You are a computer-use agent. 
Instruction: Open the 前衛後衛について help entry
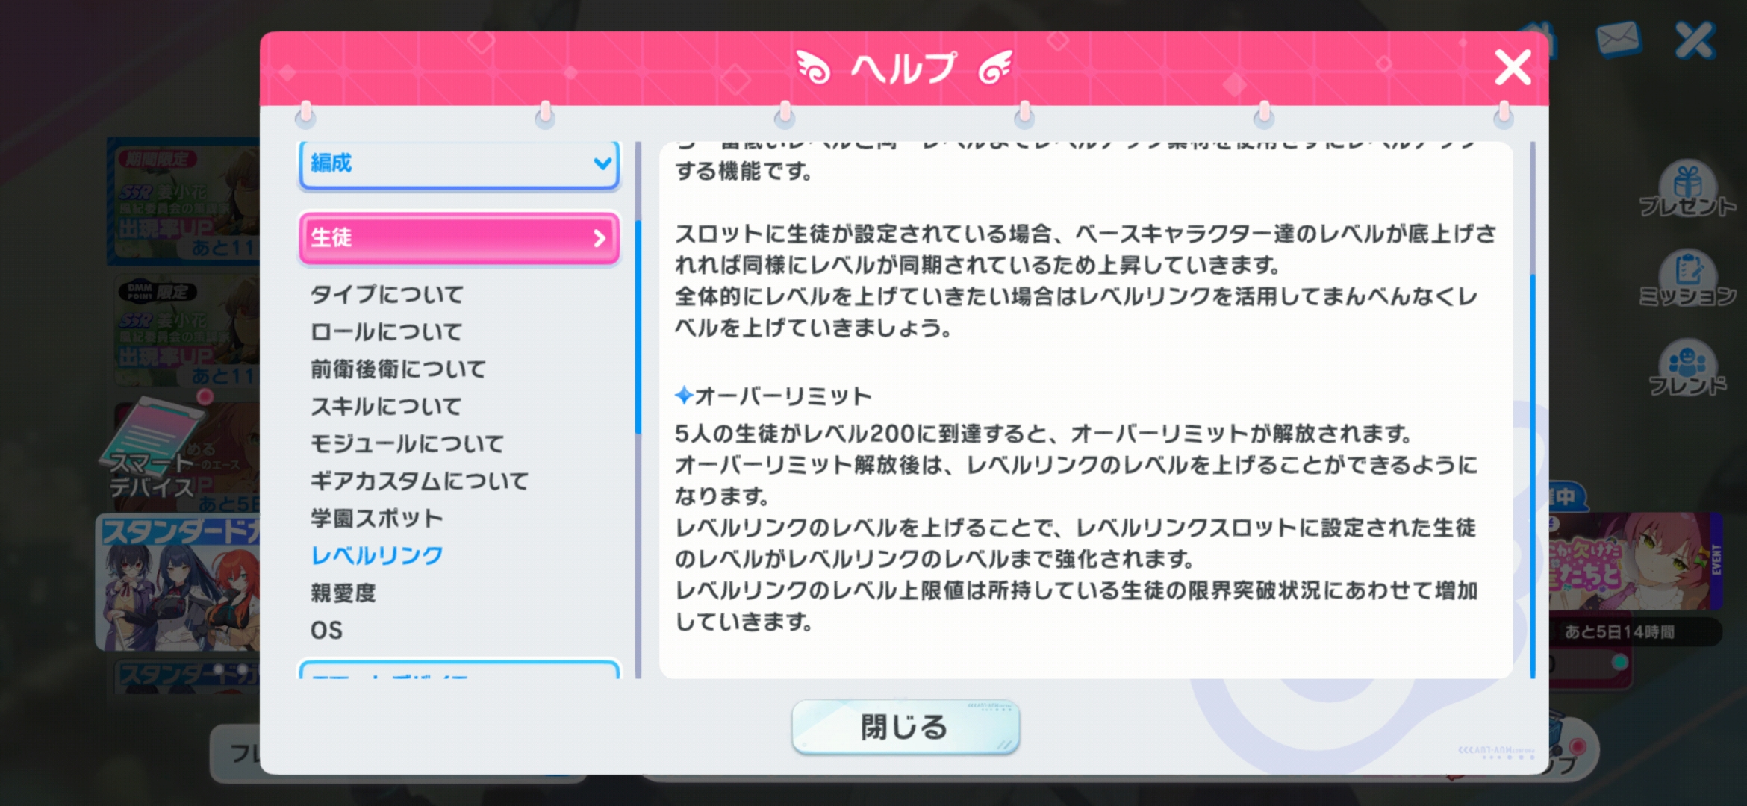398,369
